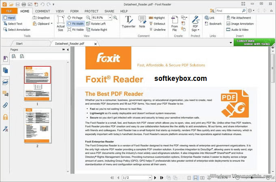This screenshot has width=276, height=182.
Task: Activate the Select Text tool
Action: pos(13,24)
